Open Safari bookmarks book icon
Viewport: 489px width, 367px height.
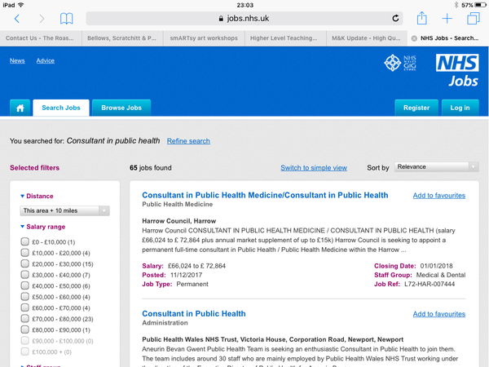pyautogui.click(x=67, y=19)
